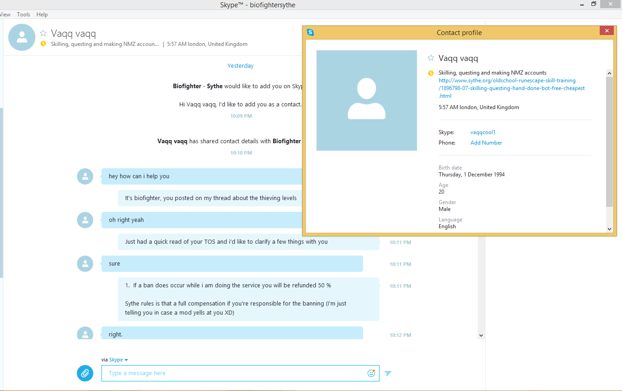Open the Tools menu
The width and height of the screenshot is (622, 391).
(24, 15)
